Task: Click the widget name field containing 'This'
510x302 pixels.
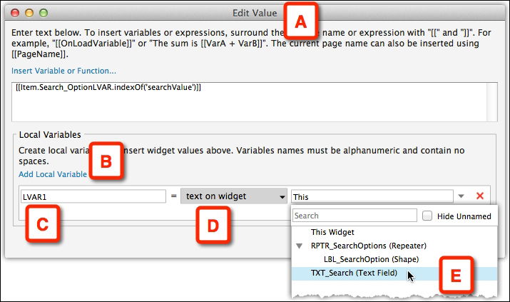Action: [x=371, y=196]
